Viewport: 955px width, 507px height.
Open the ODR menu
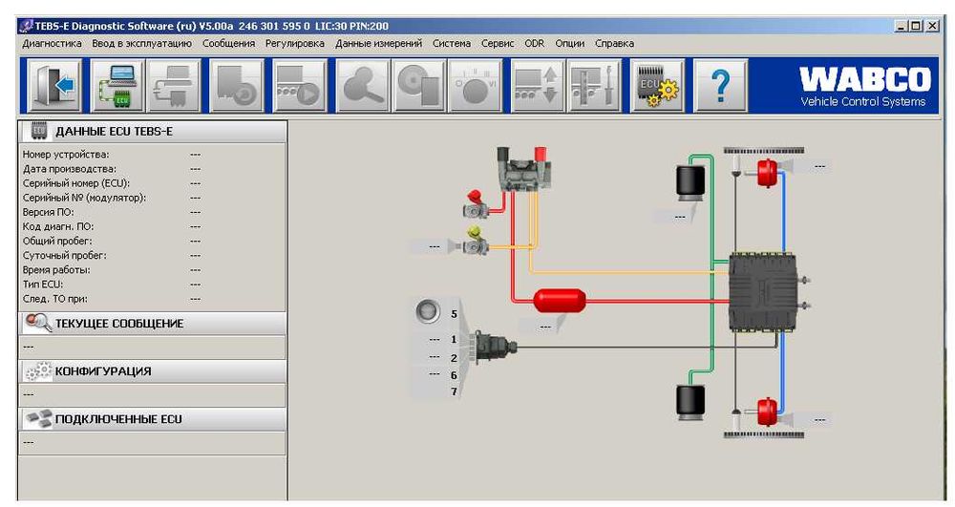534,43
